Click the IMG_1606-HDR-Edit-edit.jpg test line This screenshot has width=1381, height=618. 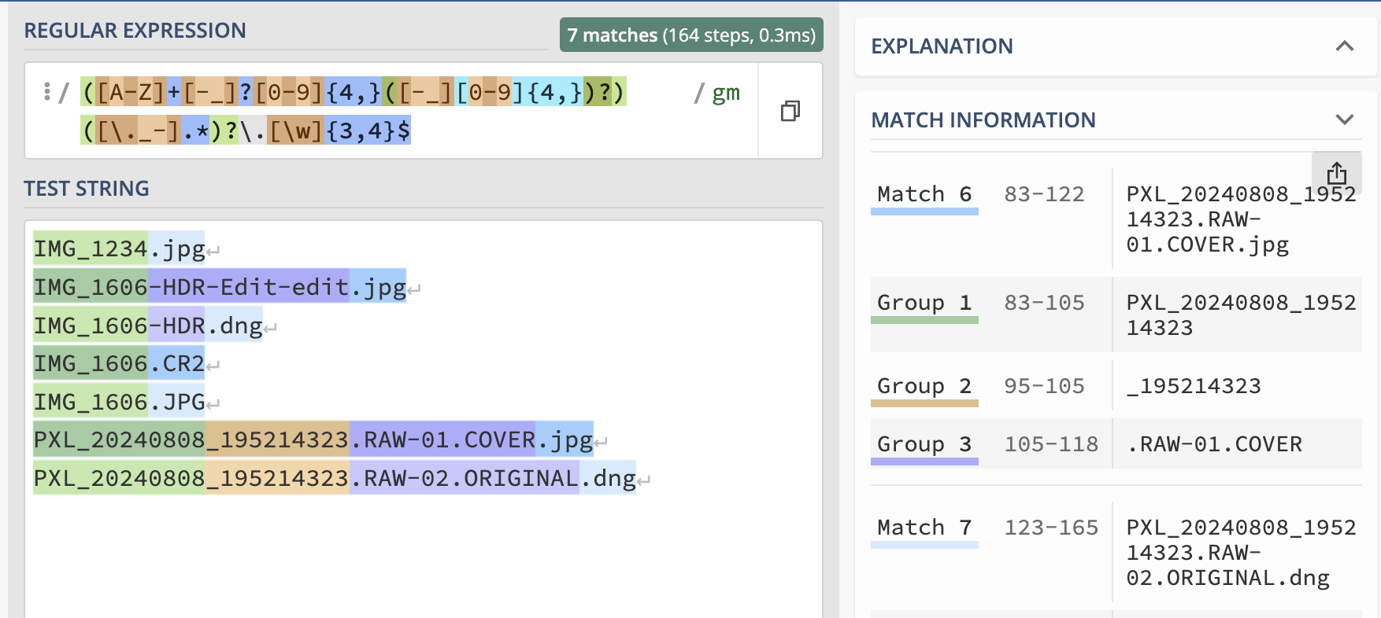[x=220, y=288]
